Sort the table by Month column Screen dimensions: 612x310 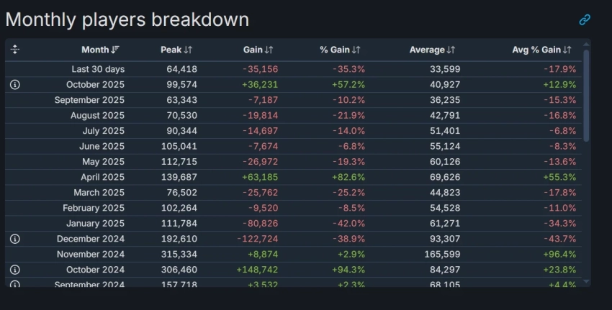coord(100,50)
